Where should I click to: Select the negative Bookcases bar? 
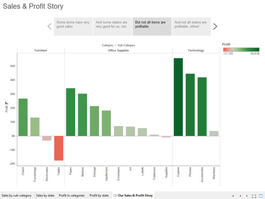47,138
